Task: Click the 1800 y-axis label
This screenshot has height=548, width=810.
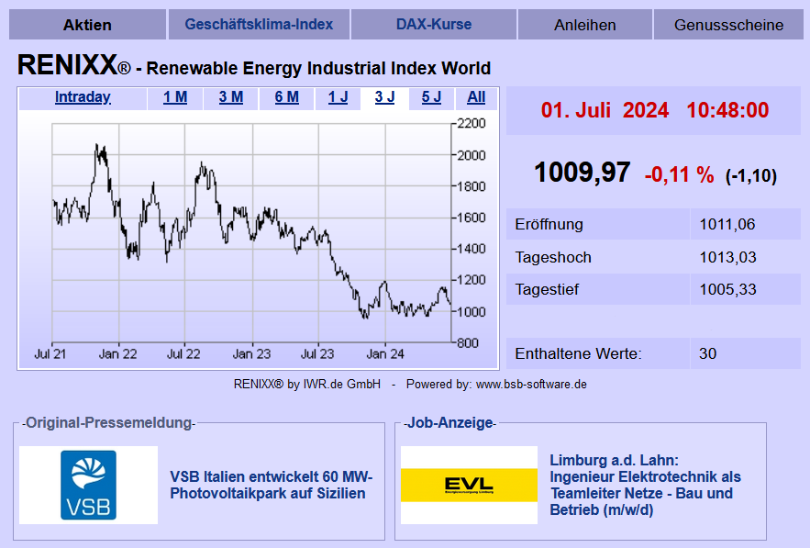Action: [472, 186]
